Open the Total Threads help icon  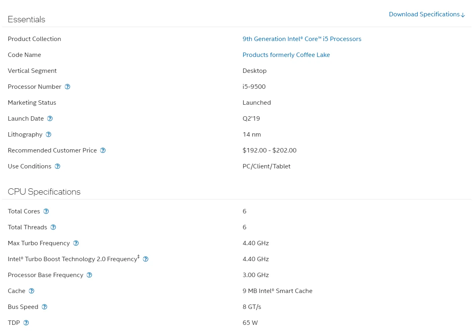53,227
